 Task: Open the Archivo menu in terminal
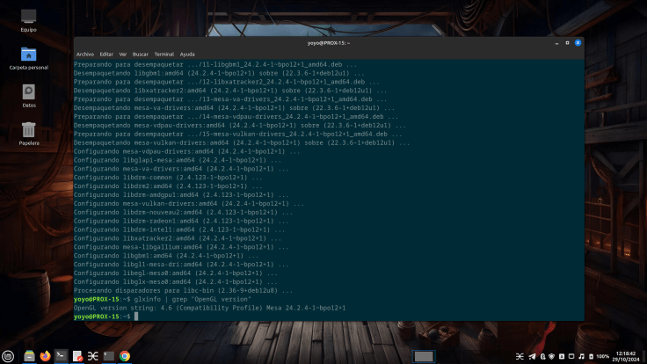point(84,54)
